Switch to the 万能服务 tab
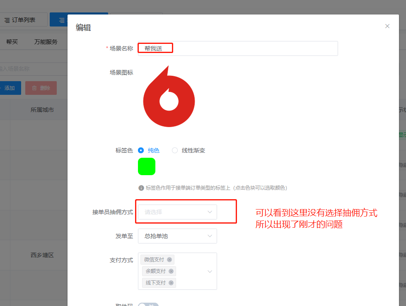This screenshot has width=406, height=306. (46, 42)
